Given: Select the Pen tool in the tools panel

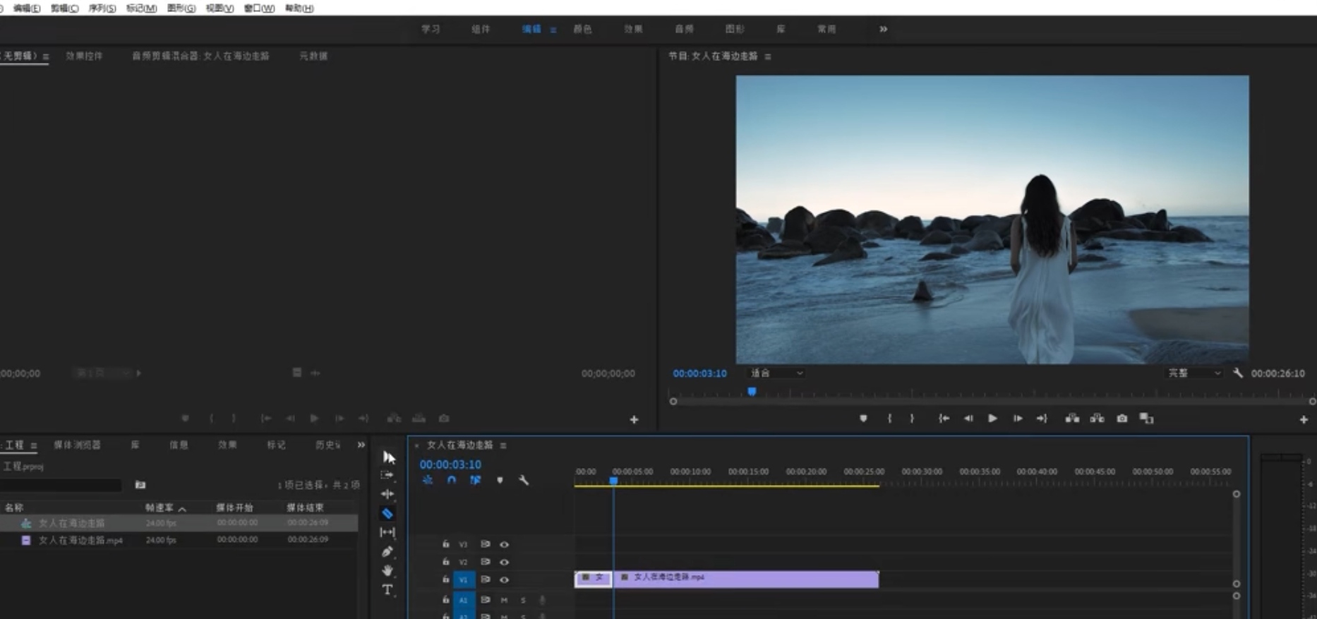Looking at the screenshot, I should (x=387, y=551).
